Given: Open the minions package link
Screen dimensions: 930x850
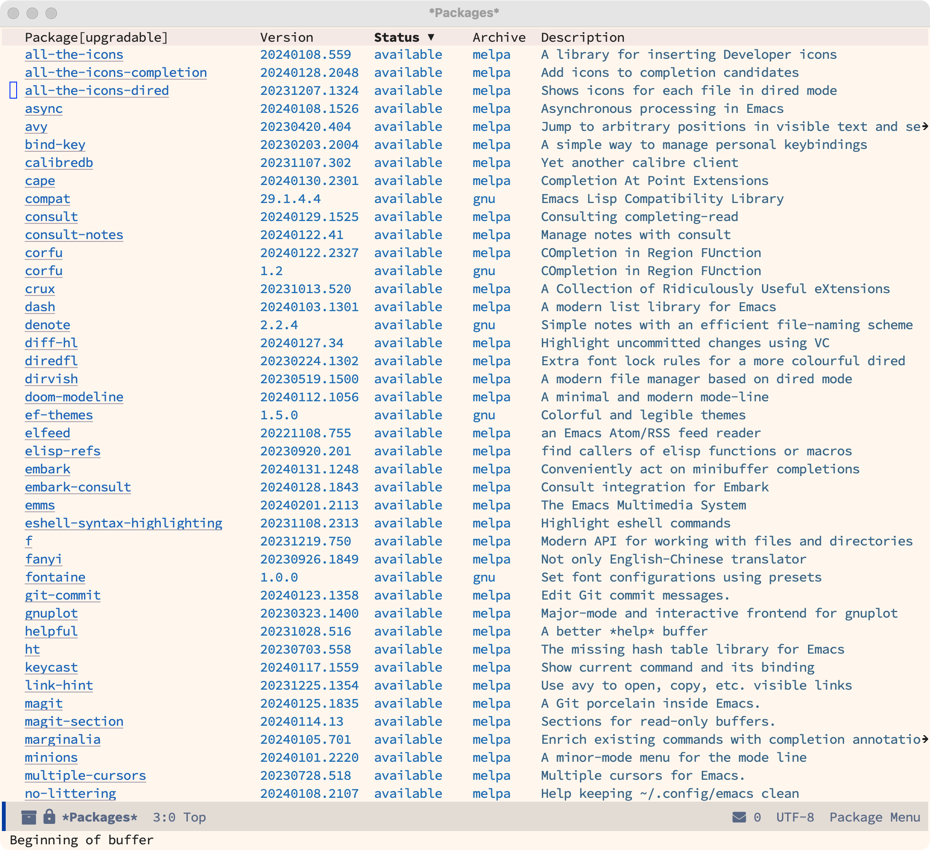Looking at the screenshot, I should click(51, 758).
